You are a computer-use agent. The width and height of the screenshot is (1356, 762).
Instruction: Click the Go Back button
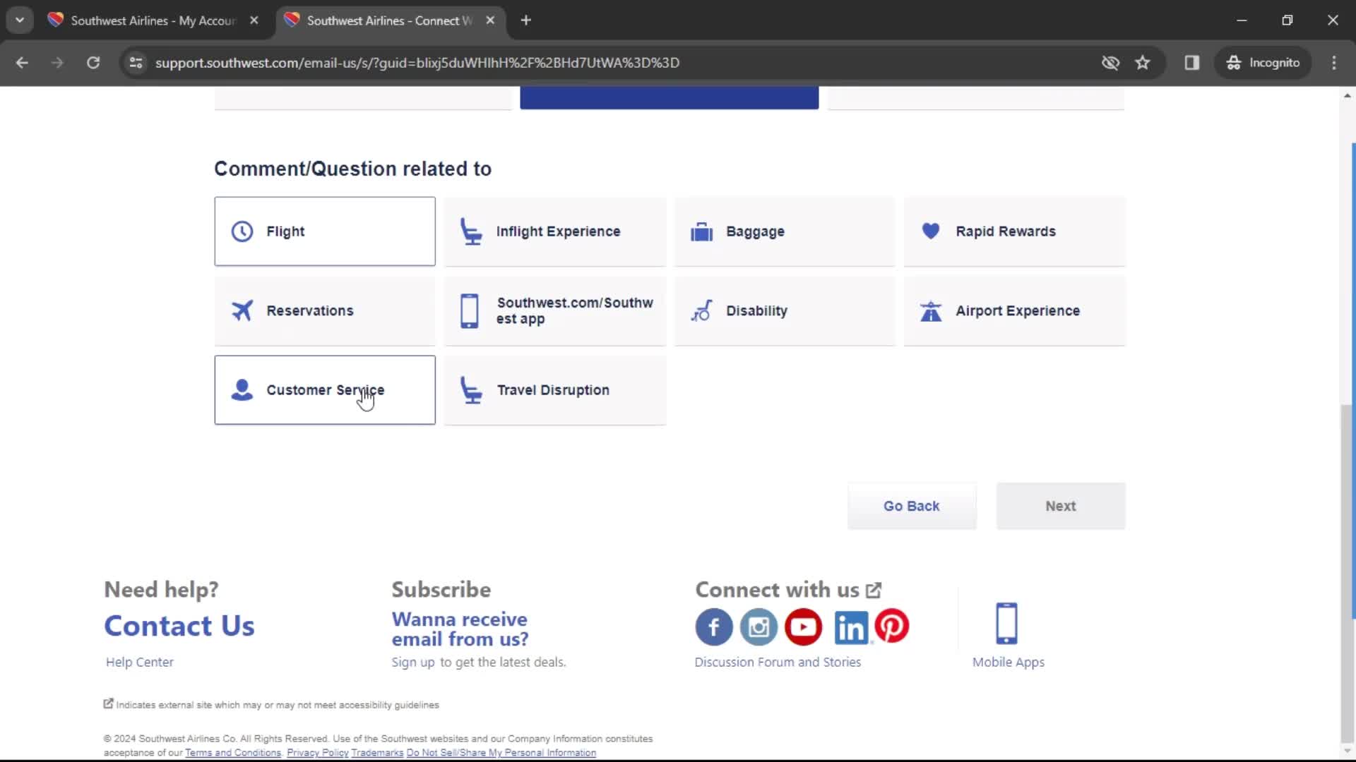coord(912,506)
